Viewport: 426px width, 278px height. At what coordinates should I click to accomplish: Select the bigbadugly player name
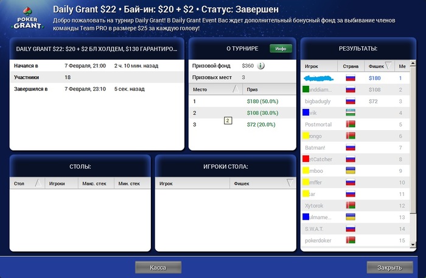[x=318, y=101]
